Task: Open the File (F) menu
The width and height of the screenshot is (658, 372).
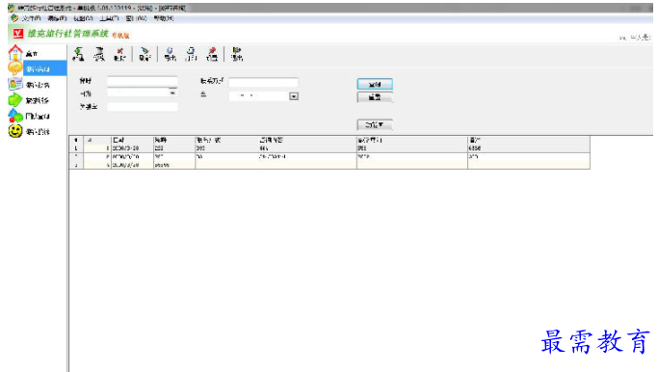Action: [x=31, y=18]
